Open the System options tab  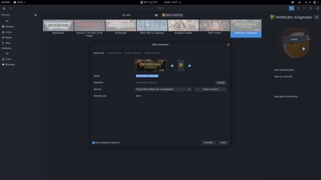152,53
